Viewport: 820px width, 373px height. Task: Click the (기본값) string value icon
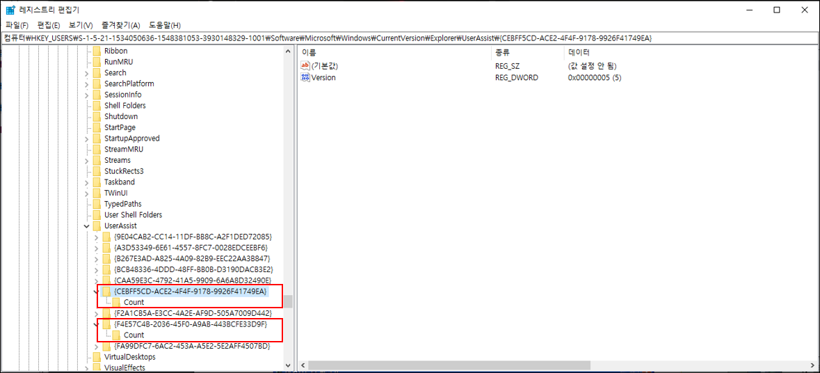(x=306, y=66)
